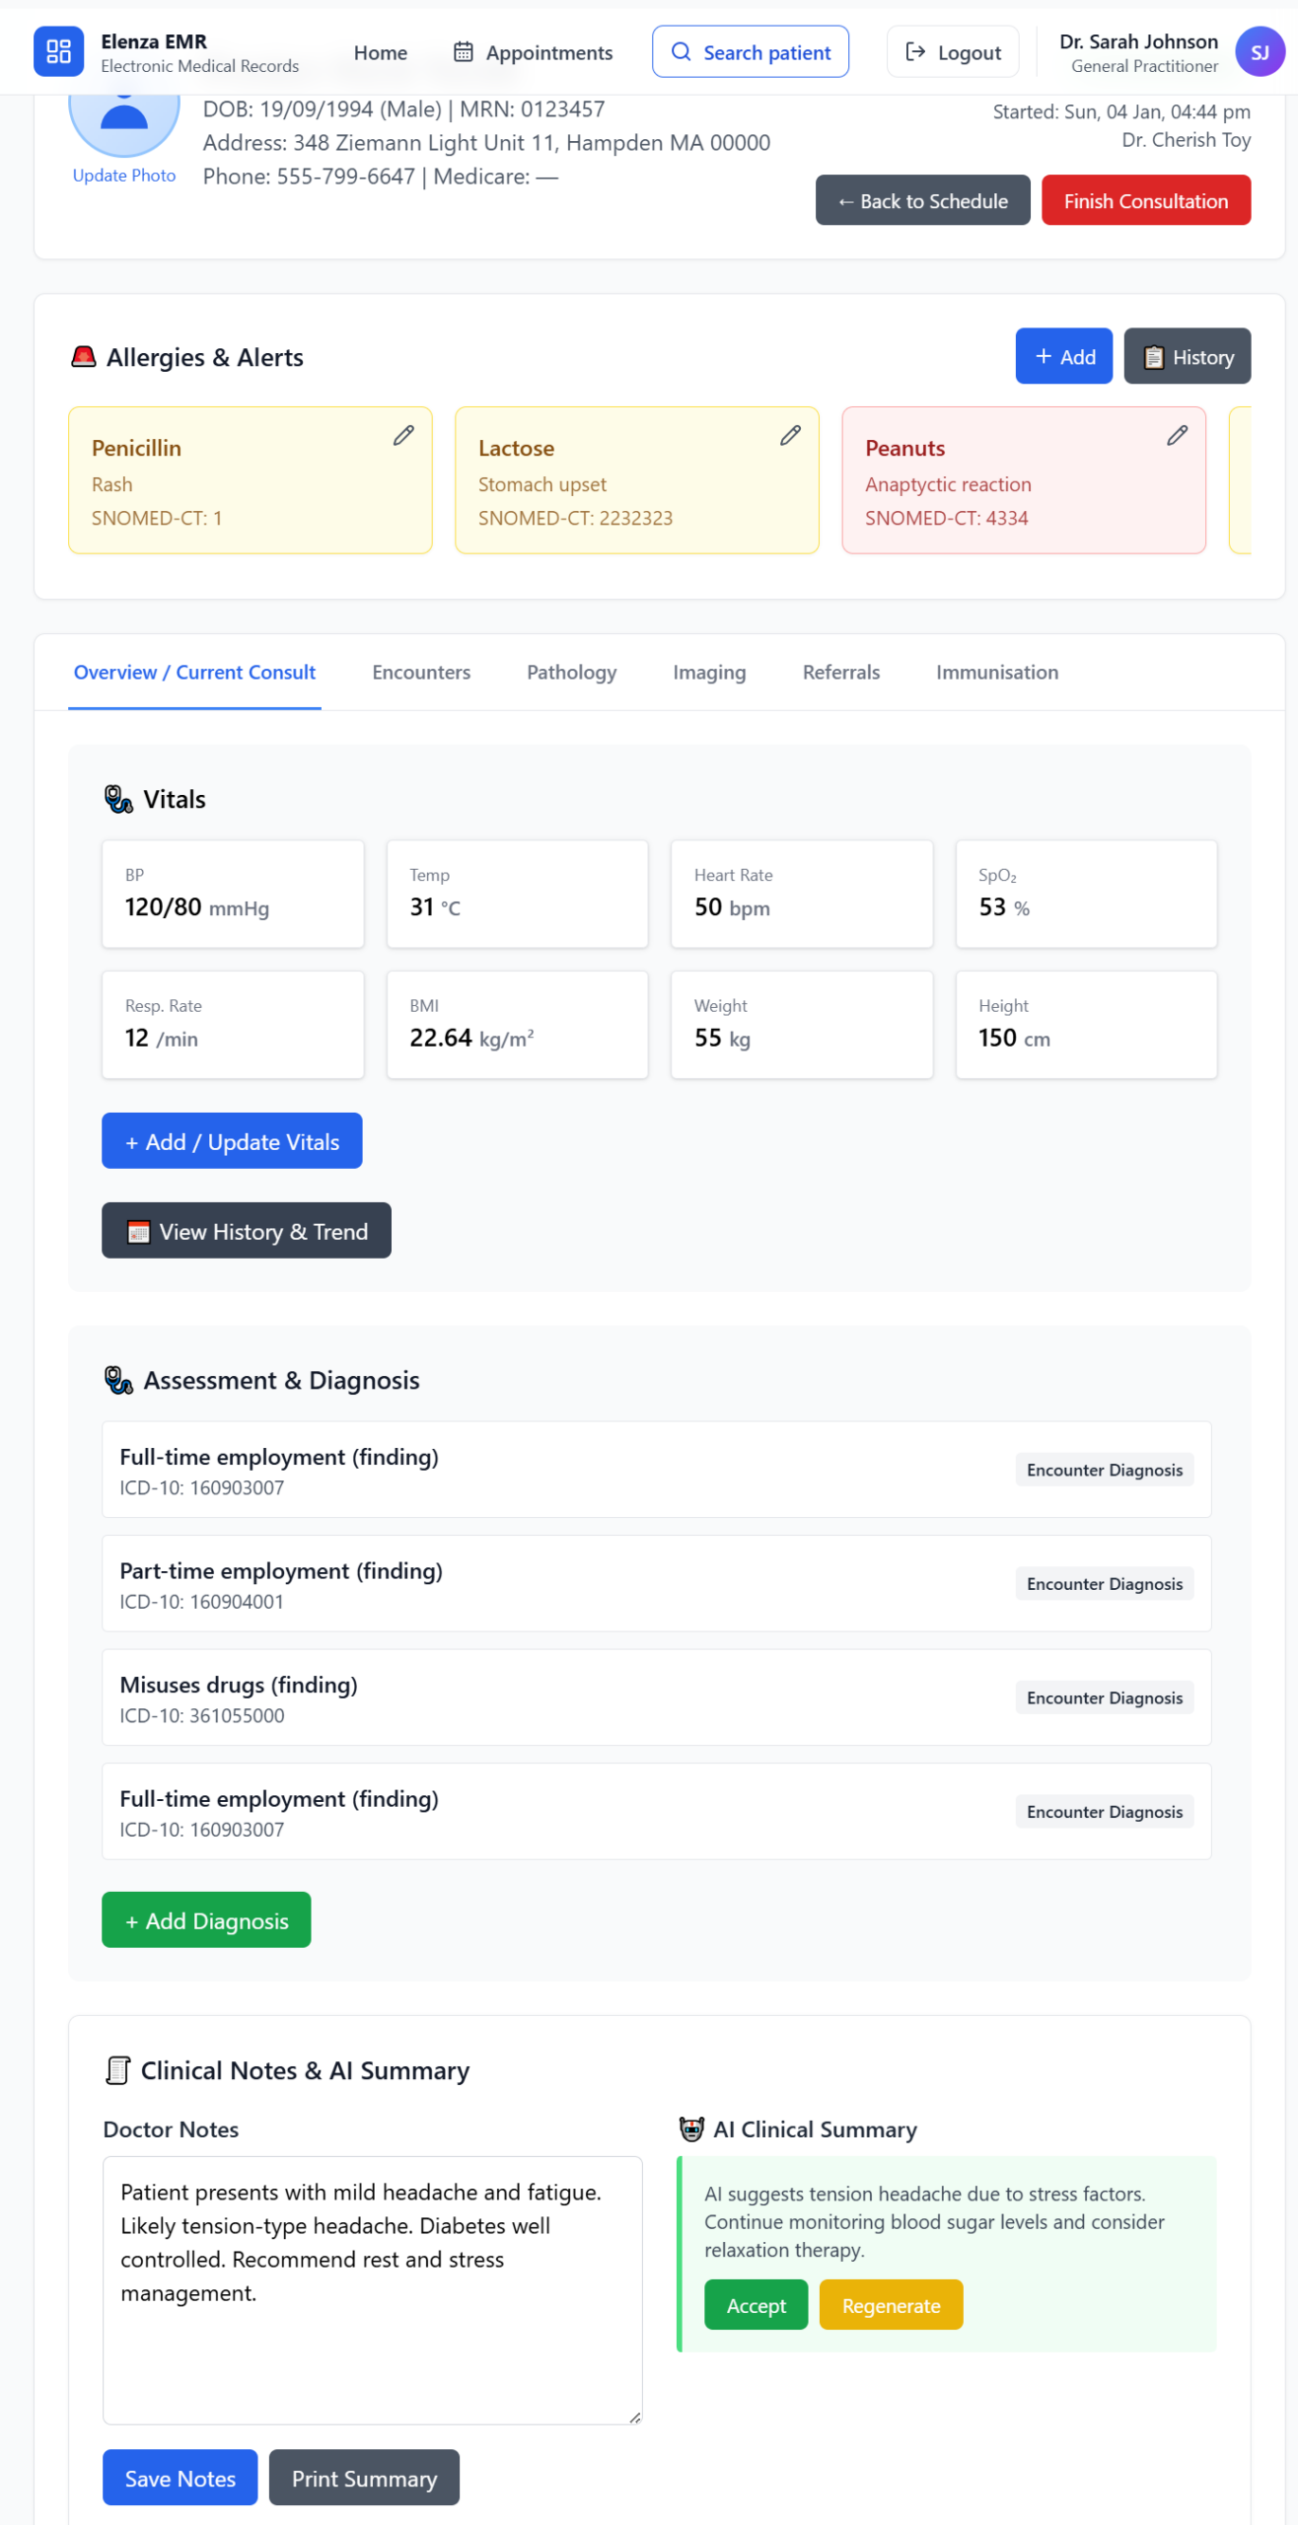The height and width of the screenshot is (2525, 1298).
Task: Open Appointments from the top navigation
Action: pyautogui.click(x=533, y=52)
